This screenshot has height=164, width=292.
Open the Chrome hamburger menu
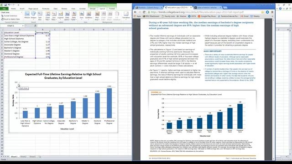[x=272, y=12]
